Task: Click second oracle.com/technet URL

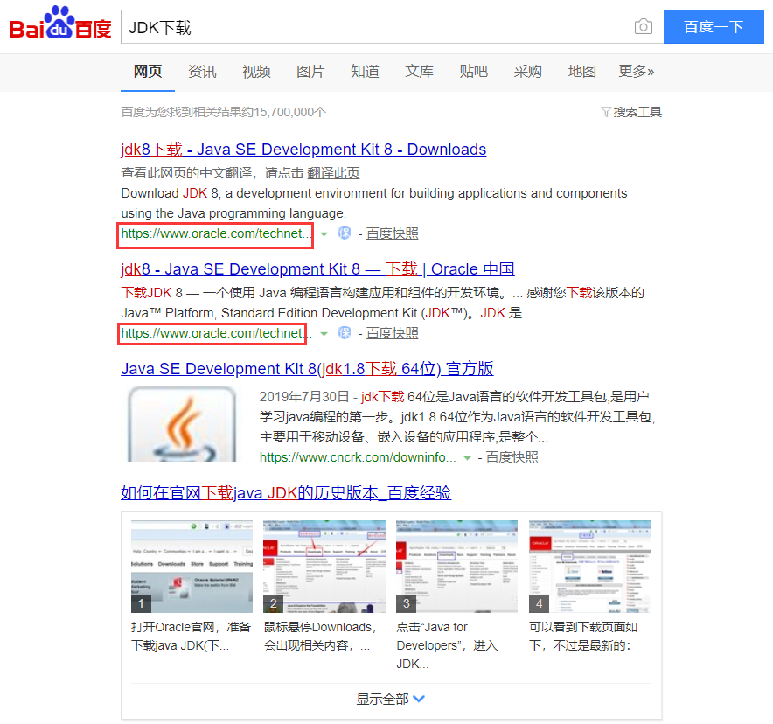Action: point(216,334)
